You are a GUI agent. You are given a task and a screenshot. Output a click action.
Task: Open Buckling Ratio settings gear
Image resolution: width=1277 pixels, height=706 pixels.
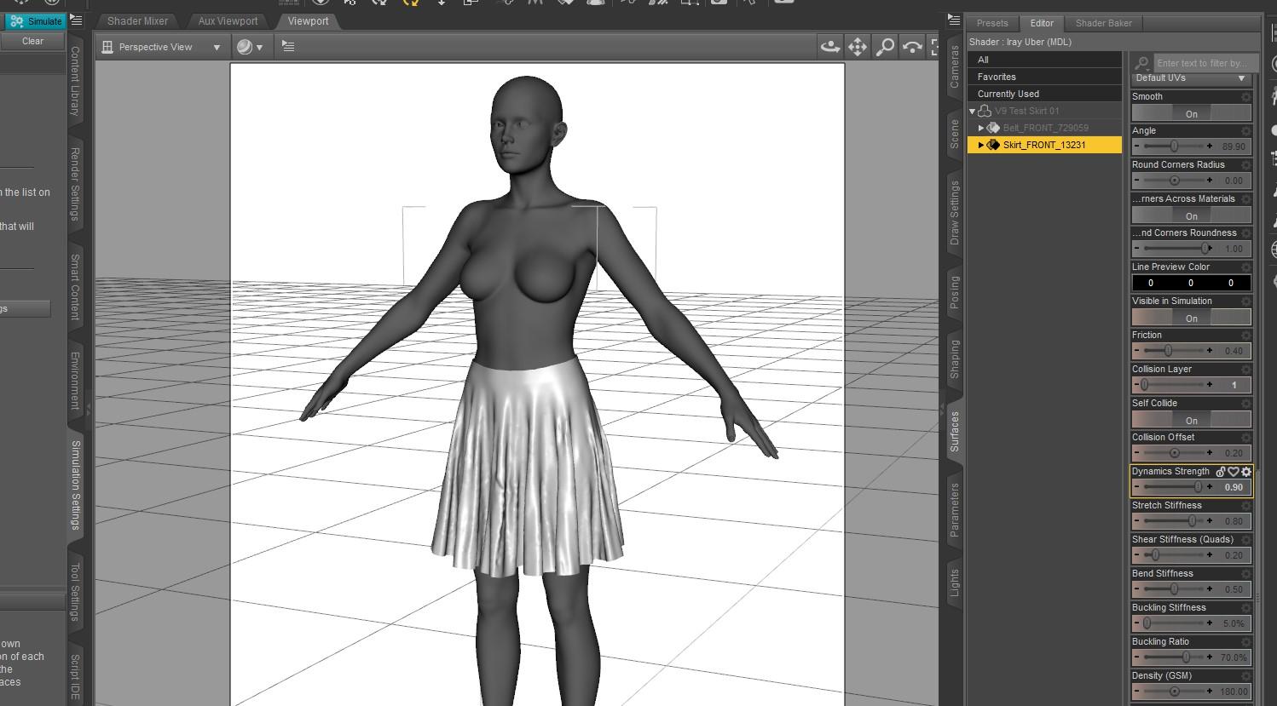tap(1246, 642)
